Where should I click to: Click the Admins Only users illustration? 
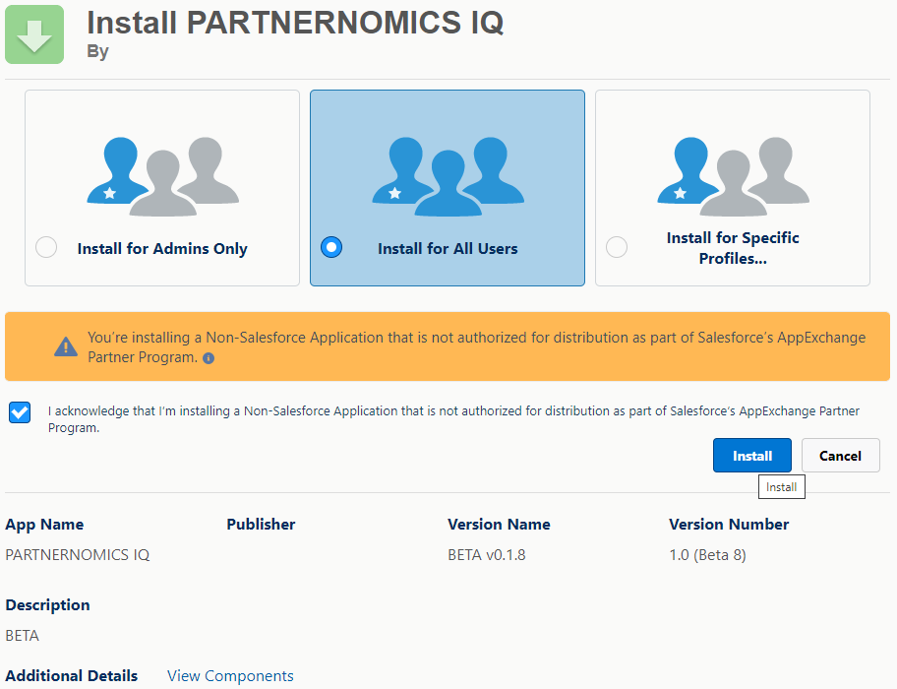(163, 176)
